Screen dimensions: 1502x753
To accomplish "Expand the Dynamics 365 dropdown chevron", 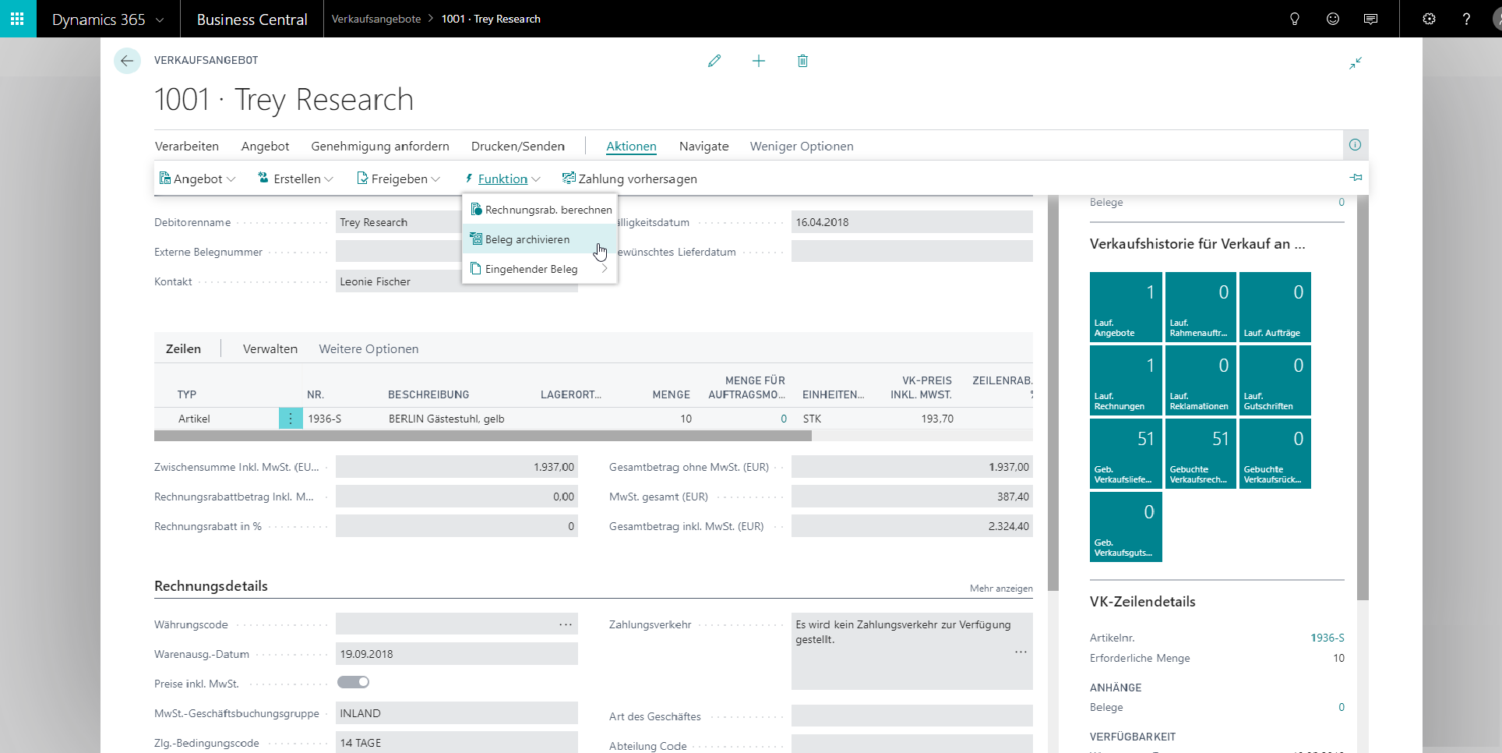I will 160,19.
